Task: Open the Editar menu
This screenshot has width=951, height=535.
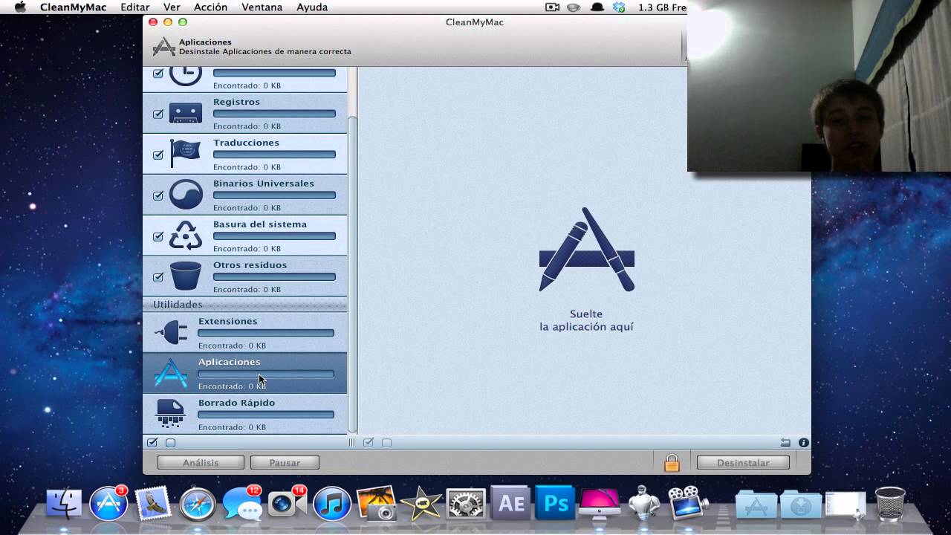Action: click(x=135, y=7)
